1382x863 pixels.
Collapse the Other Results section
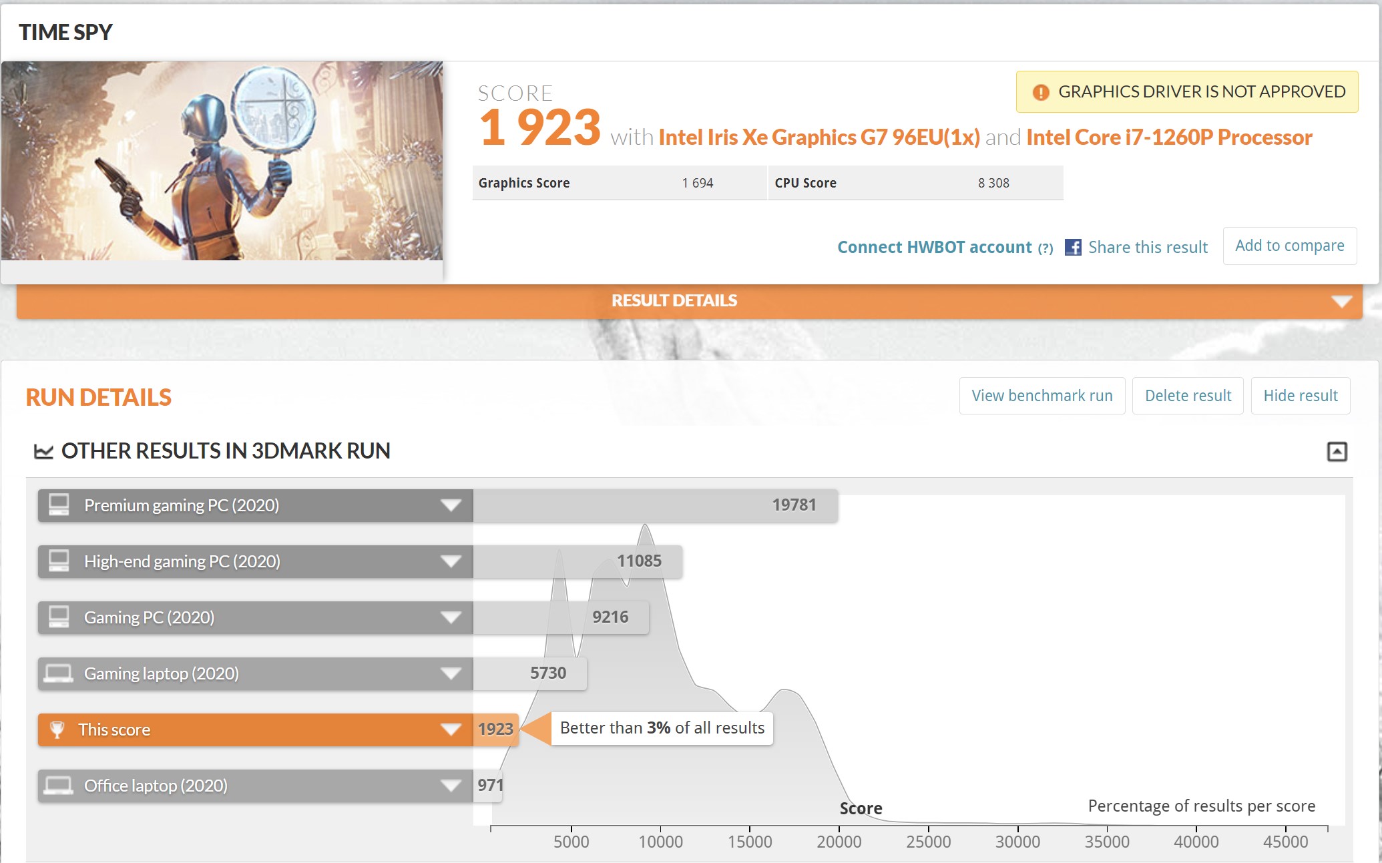[x=1337, y=452]
